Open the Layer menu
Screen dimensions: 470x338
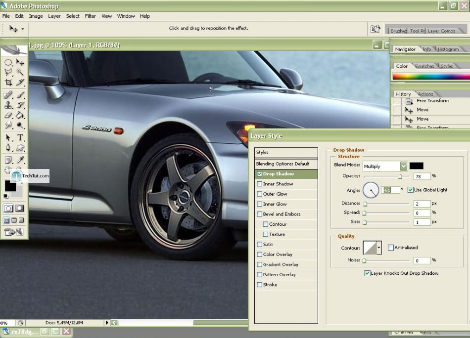pos(54,16)
